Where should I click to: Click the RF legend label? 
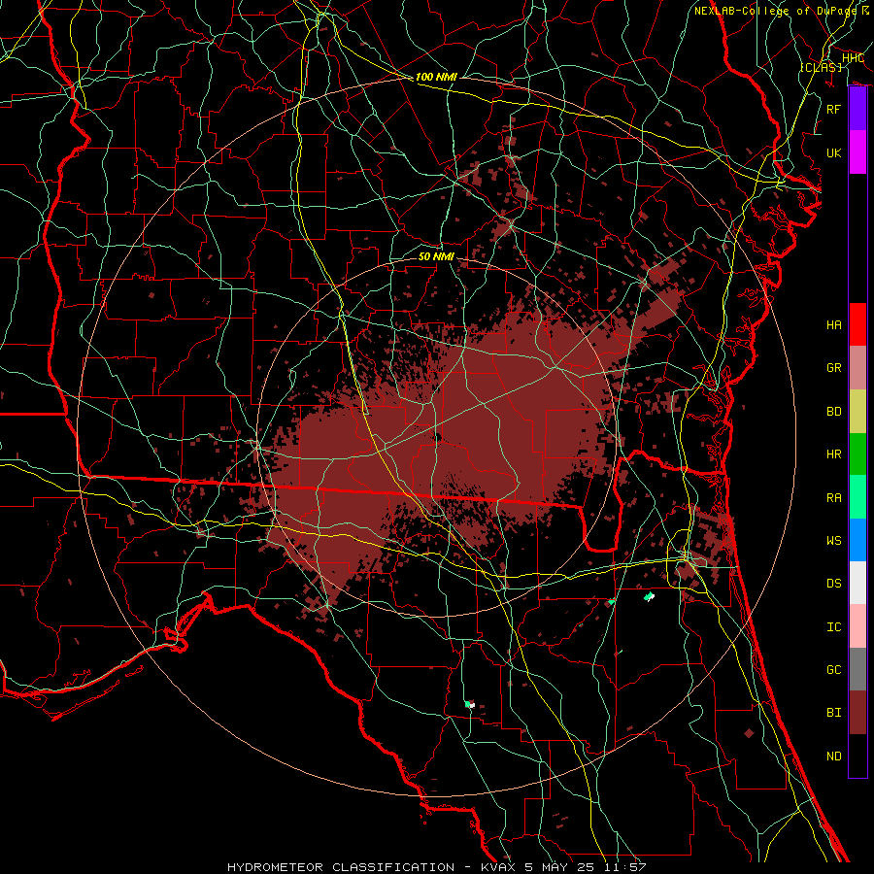tap(833, 109)
